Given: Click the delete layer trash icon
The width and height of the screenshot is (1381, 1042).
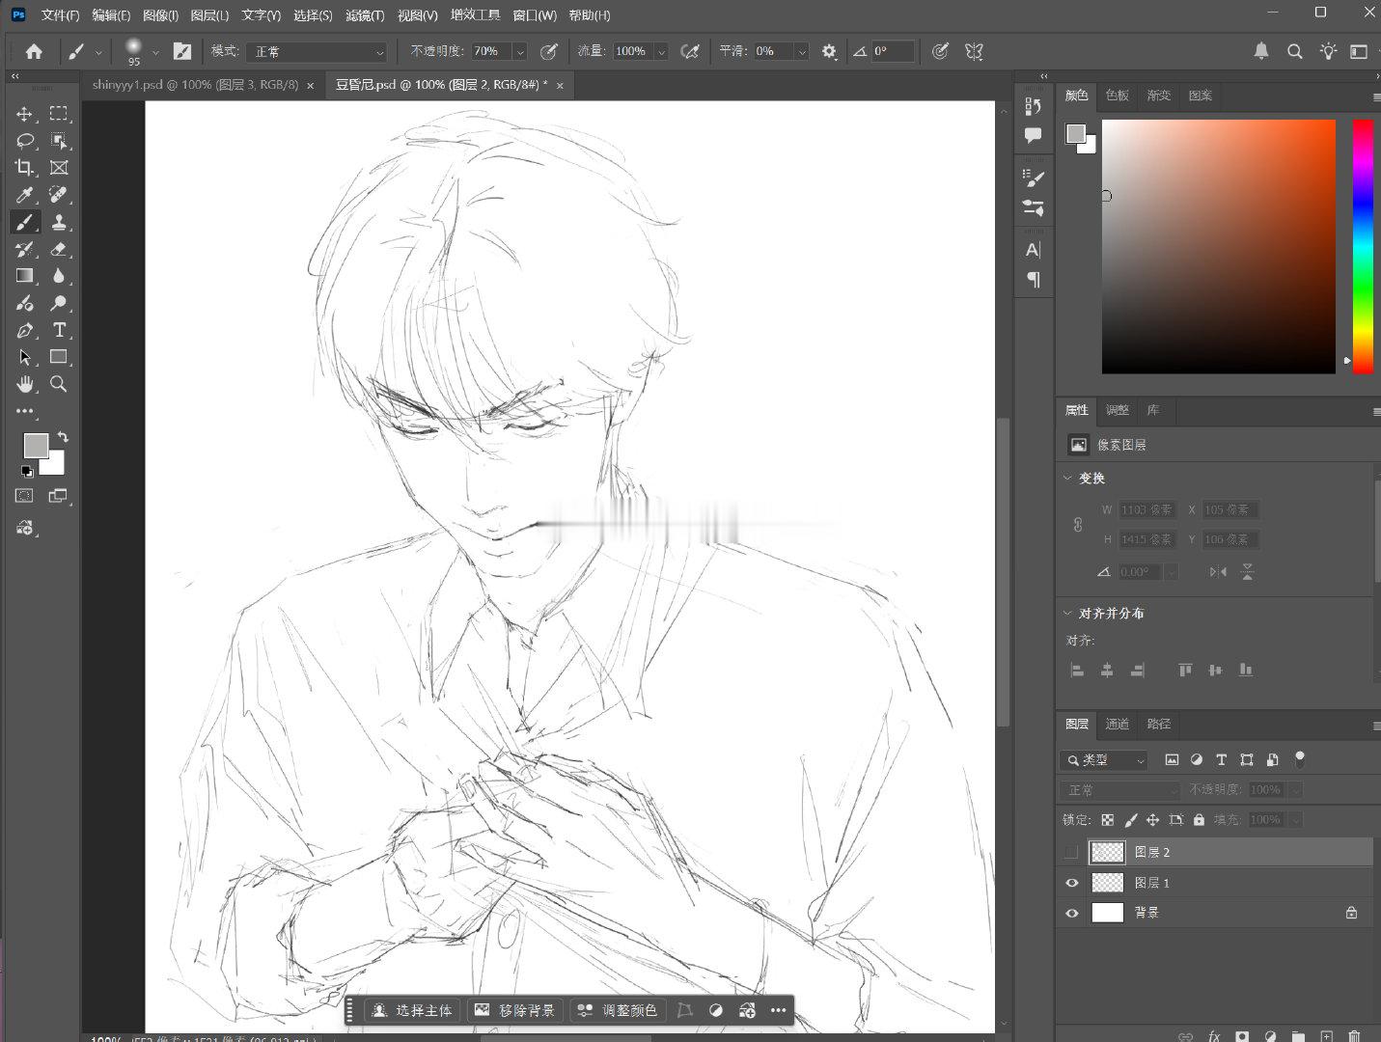Looking at the screenshot, I should 1354,1036.
